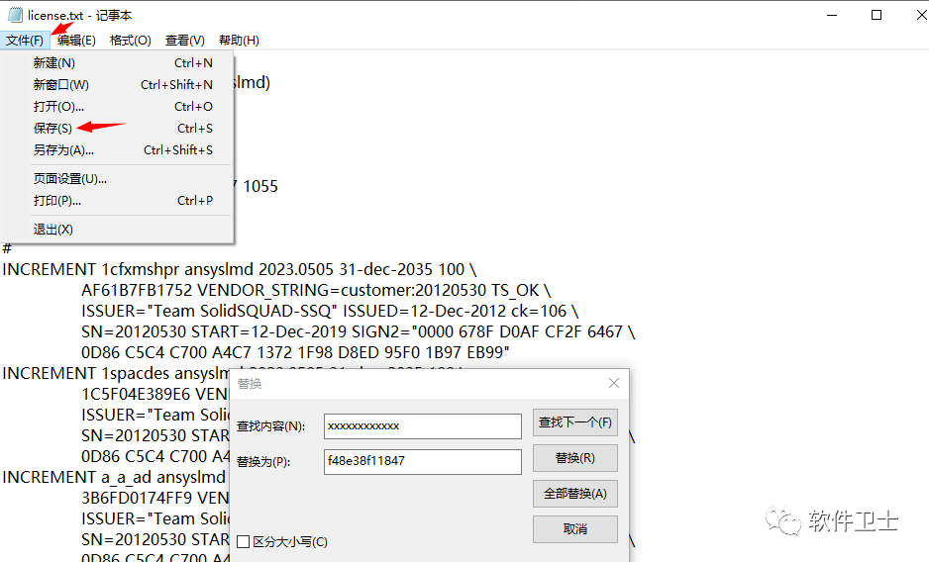
Task: Close the 替换 dialog with X
Action: [614, 383]
